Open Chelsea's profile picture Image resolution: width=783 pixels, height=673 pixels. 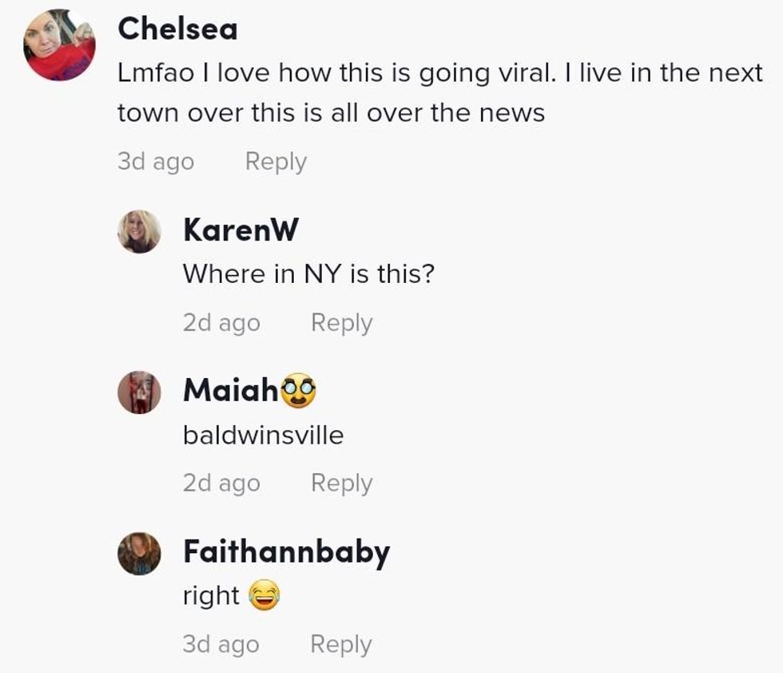(x=59, y=45)
